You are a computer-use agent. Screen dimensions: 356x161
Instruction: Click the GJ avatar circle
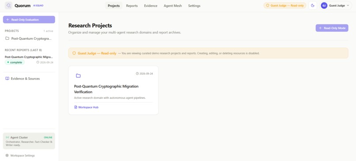click(x=324, y=6)
